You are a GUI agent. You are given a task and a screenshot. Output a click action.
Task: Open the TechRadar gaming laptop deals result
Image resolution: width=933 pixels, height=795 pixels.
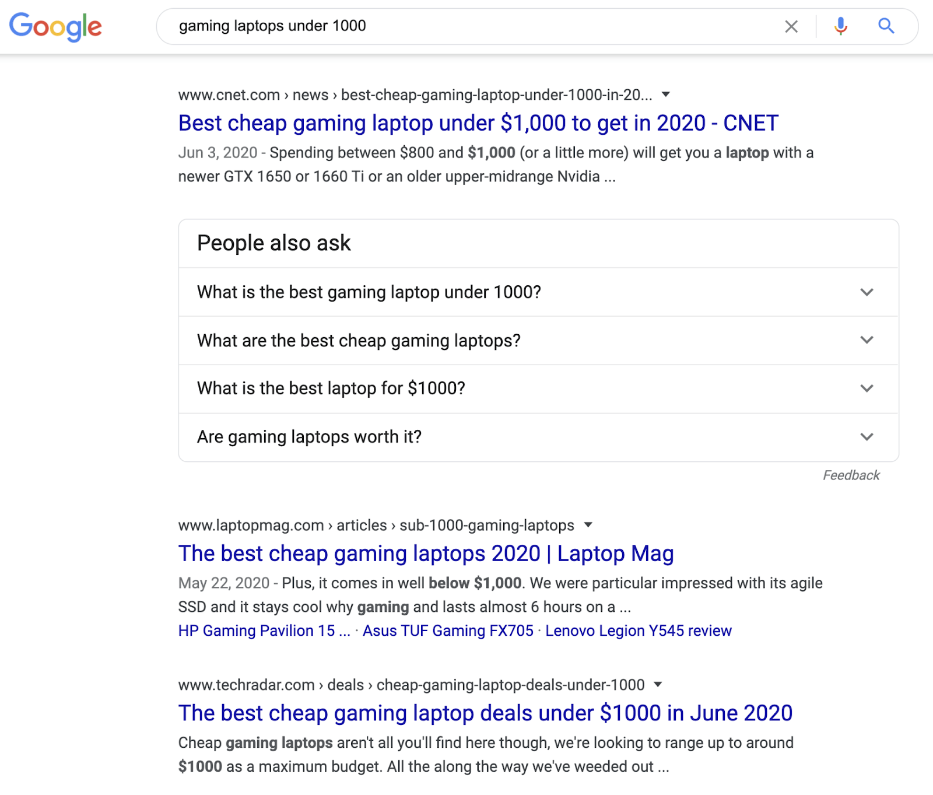click(485, 713)
